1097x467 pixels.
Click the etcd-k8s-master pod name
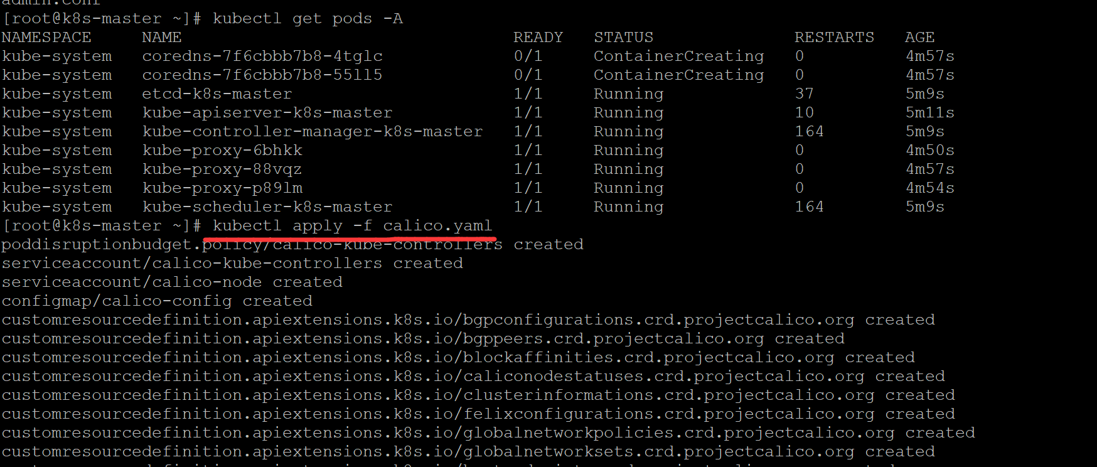pos(217,94)
